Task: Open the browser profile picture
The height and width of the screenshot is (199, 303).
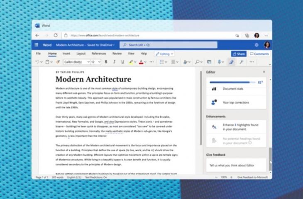Action: point(257,36)
